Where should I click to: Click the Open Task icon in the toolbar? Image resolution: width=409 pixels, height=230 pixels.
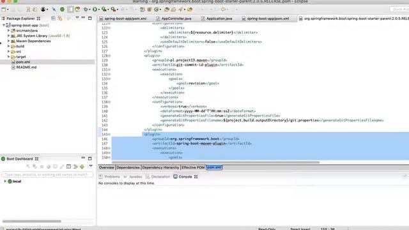click(x=173, y=10)
